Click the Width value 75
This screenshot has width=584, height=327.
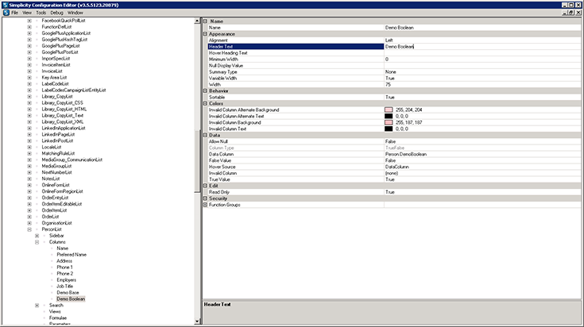coord(482,84)
